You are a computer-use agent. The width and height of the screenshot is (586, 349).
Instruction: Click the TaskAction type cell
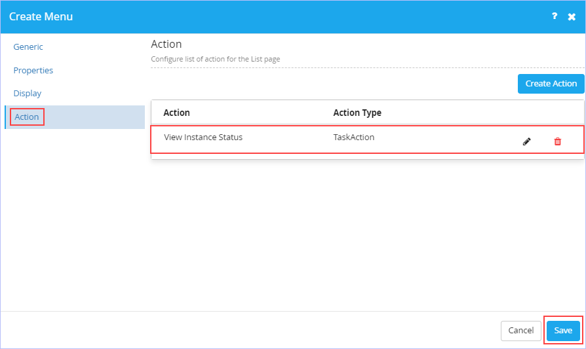(353, 137)
